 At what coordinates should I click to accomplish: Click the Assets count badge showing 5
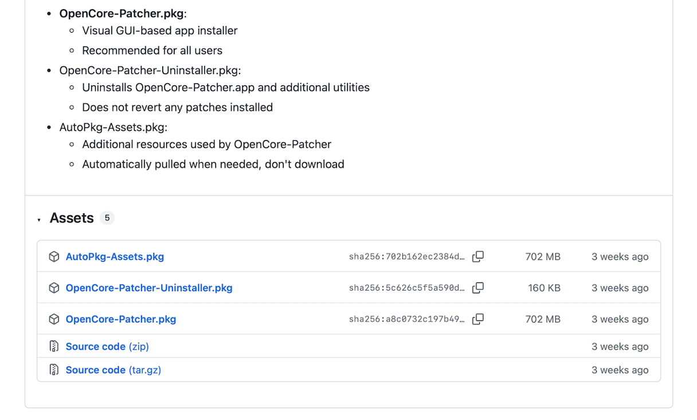[107, 218]
